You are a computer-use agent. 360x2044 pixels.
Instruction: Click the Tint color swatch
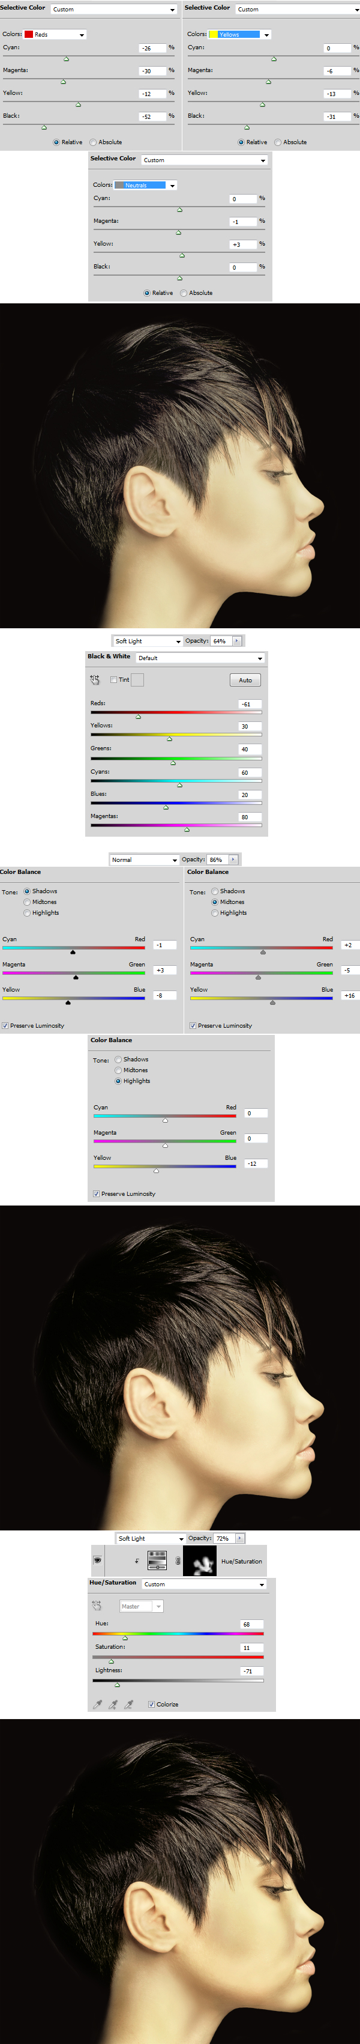[137, 679]
